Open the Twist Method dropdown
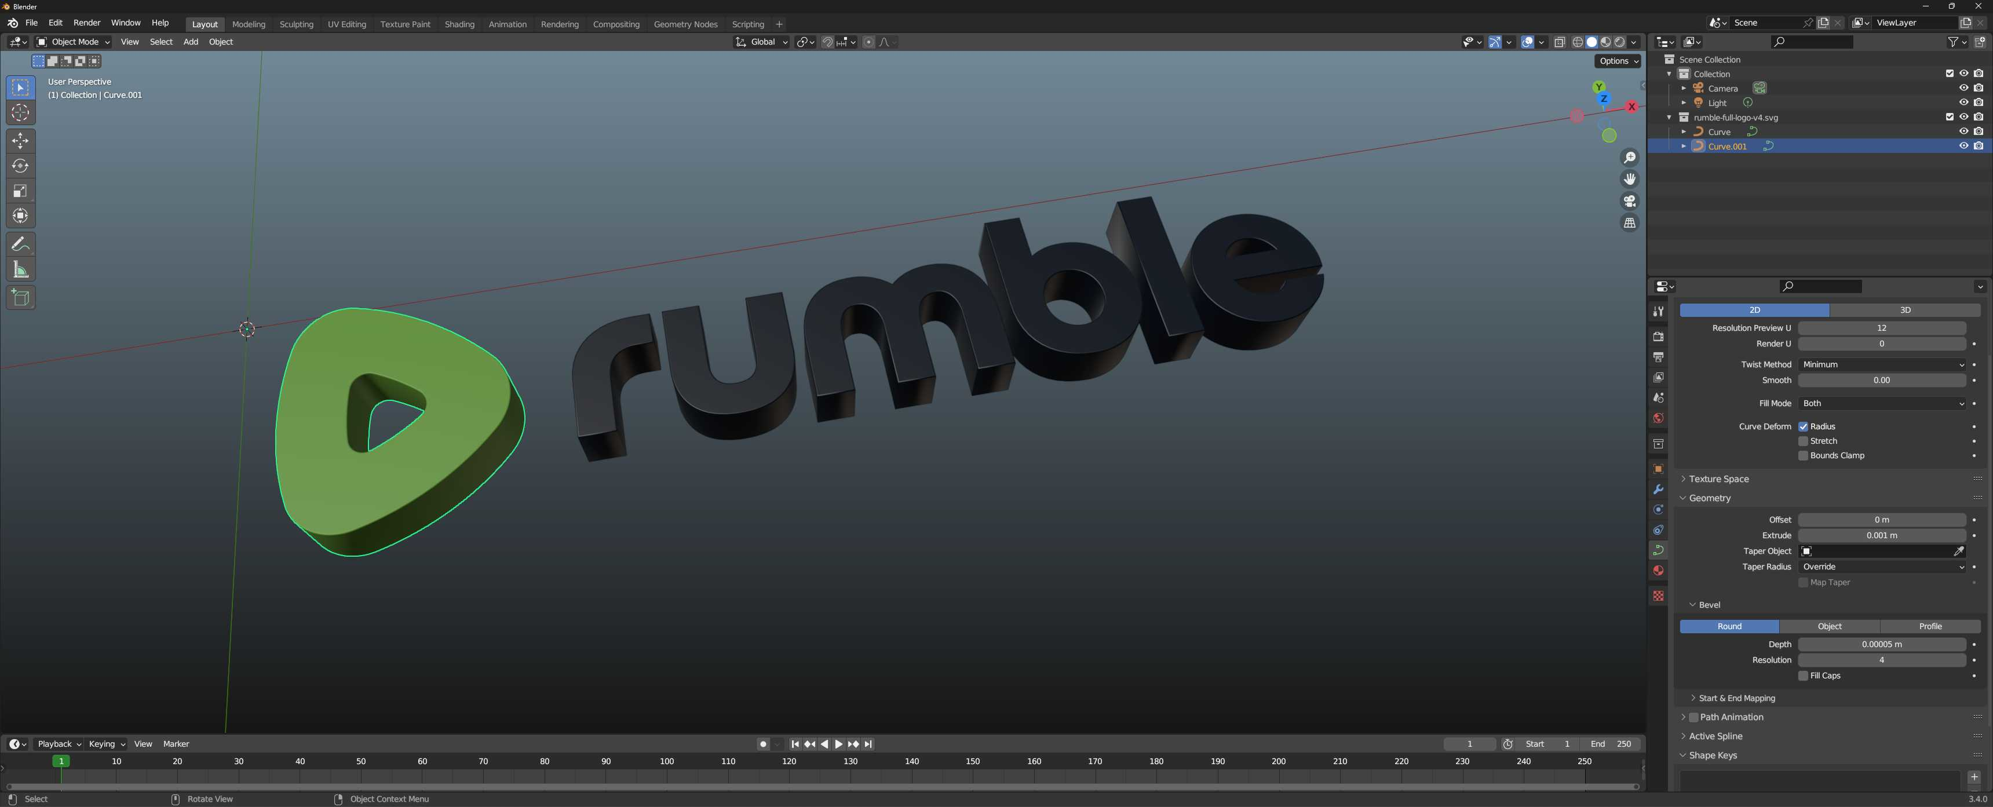This screenshot has height=807, width=1993. (x=1882, y=364)
